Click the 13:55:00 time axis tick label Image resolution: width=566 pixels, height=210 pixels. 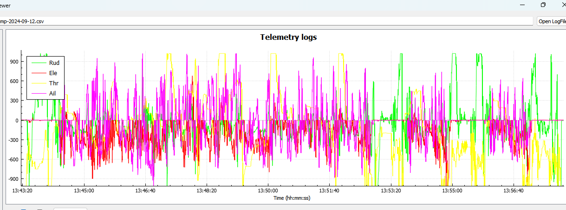coord(452,191)
